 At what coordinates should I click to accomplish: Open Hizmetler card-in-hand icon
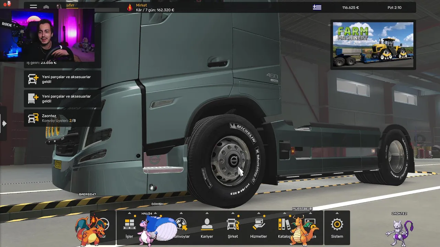(258, 225)
